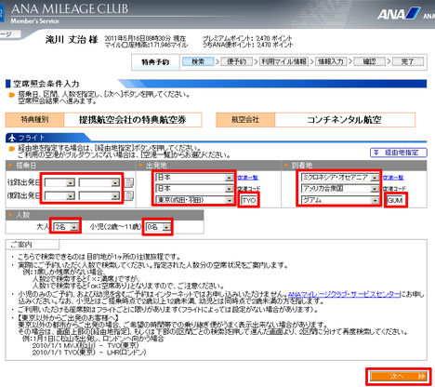The height and width of the screenshot is (387, 435).
Task: Click the プレミアムポイント: 2,470 ポイント text
Action: tap(247, 38)
